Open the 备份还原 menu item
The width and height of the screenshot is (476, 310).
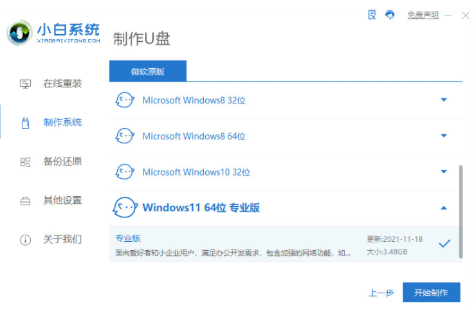pos(62,161)
